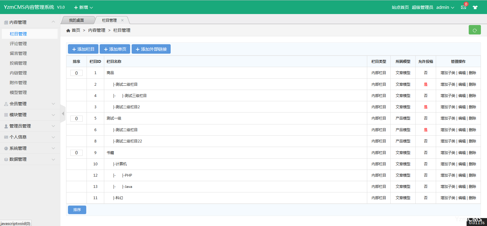Toggle 允许投稿 for column ID 6
This screenshot has height=226, width=487.
[425, 130]
